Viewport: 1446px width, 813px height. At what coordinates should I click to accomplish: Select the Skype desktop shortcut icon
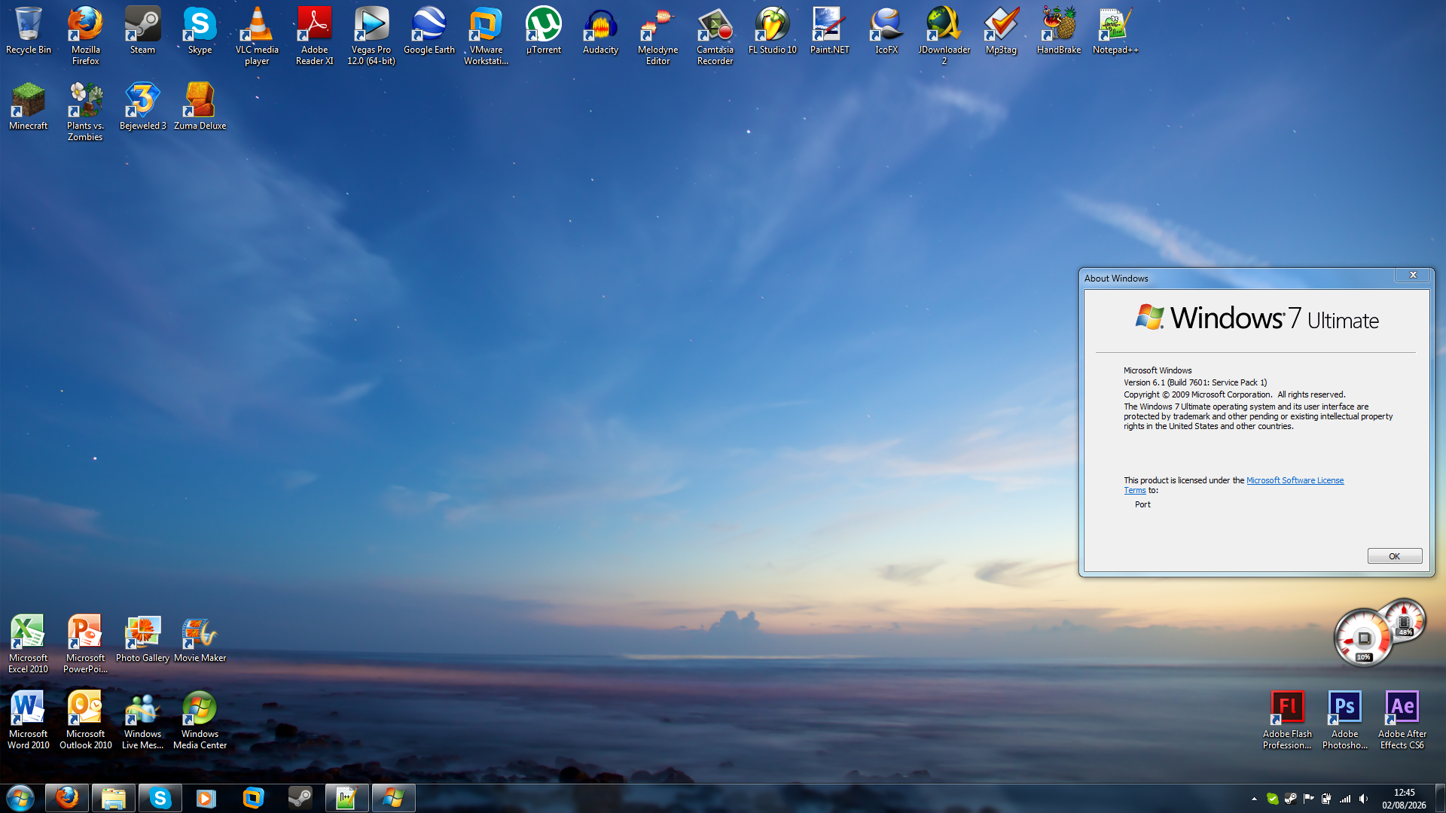[200, 32]
